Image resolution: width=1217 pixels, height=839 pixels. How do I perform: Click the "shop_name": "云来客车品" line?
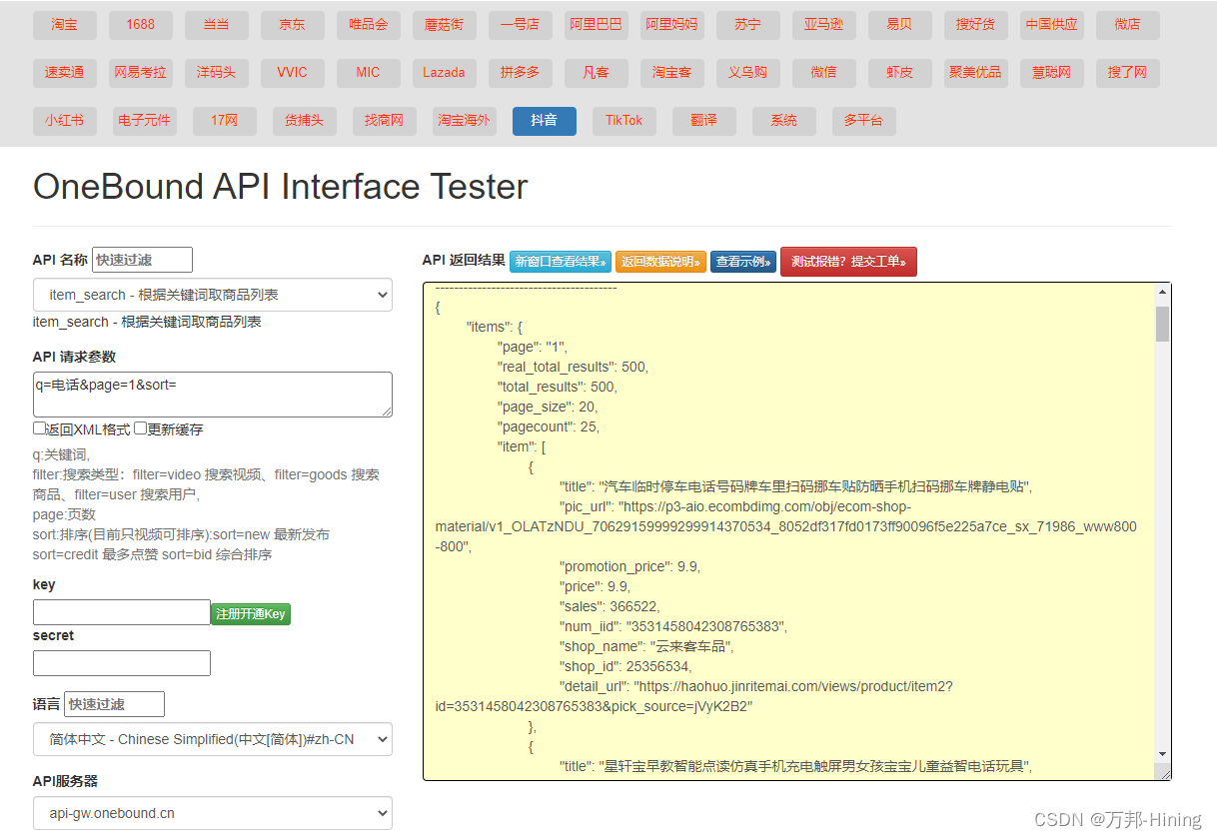pyautogui.click(x=646, y=646)
